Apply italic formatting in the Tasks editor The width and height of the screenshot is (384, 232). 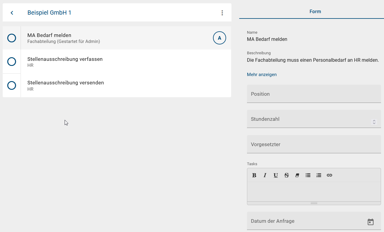(x=265, y=175)
